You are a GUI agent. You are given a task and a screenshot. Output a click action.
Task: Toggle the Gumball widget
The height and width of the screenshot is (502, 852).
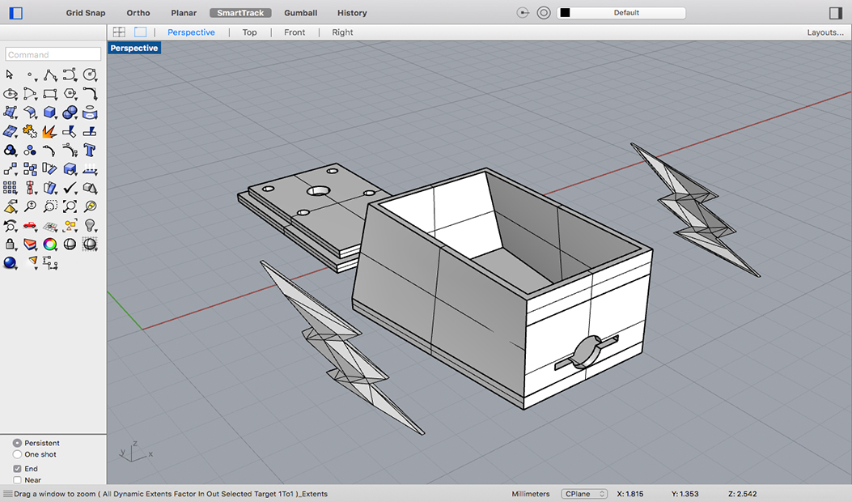[x=300, y=12]
